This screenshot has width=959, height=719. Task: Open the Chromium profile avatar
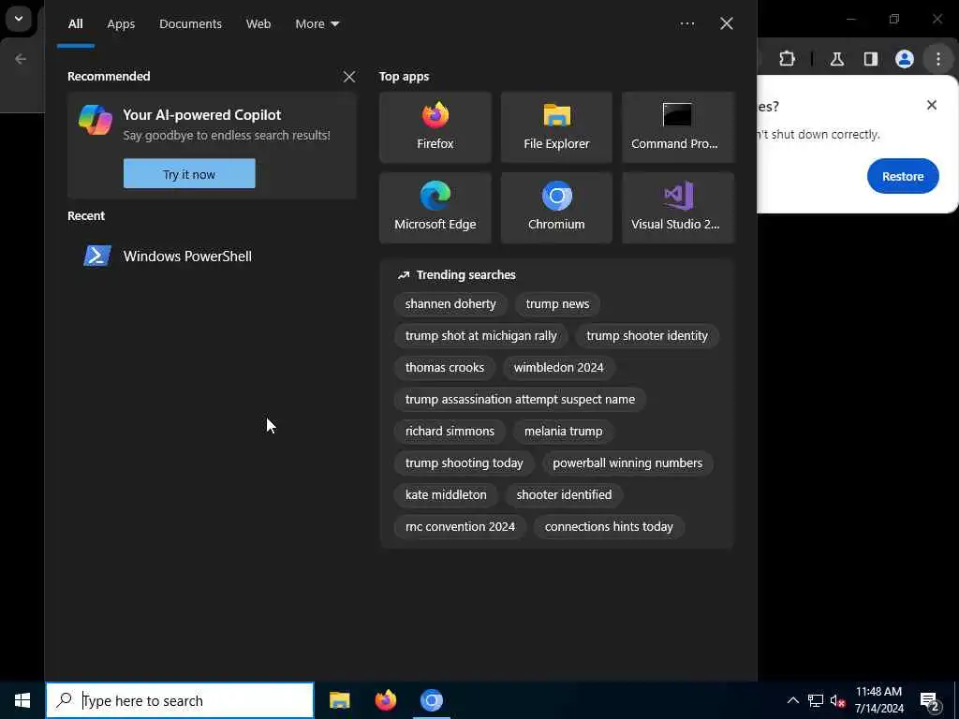pos(905,59)
